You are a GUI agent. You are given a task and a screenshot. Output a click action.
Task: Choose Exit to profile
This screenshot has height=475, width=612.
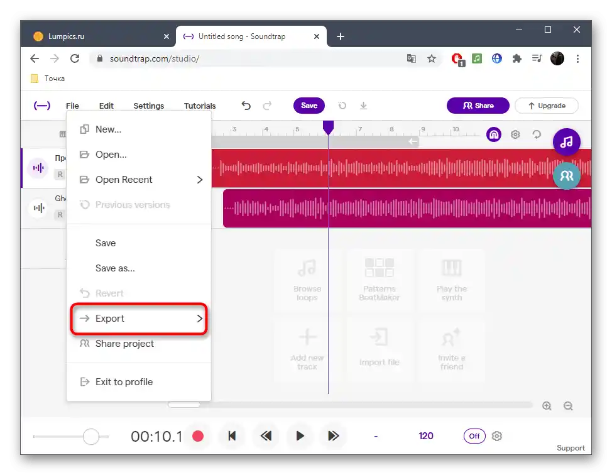tap(139, 382)
